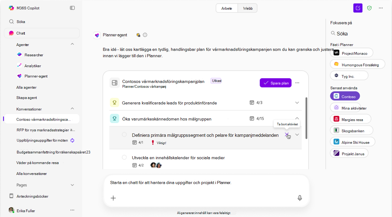
Task: Select Margies resa chip
Action: tap(350, 119)
